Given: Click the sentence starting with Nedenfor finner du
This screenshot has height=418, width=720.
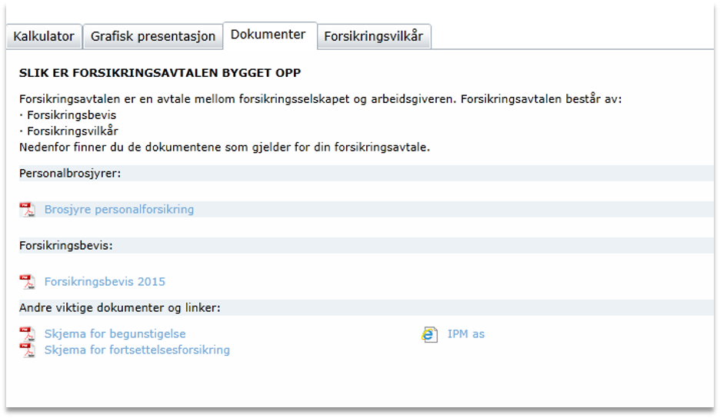Looking at the screenshot, I should [225, 147].
